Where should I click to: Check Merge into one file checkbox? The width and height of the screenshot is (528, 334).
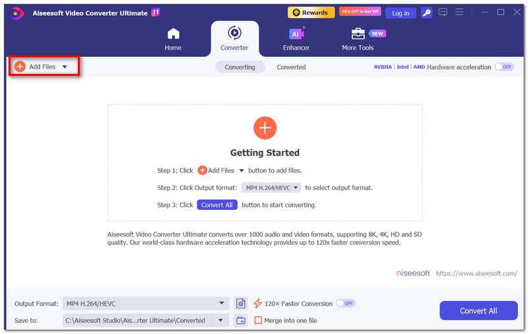click(258, 320)
